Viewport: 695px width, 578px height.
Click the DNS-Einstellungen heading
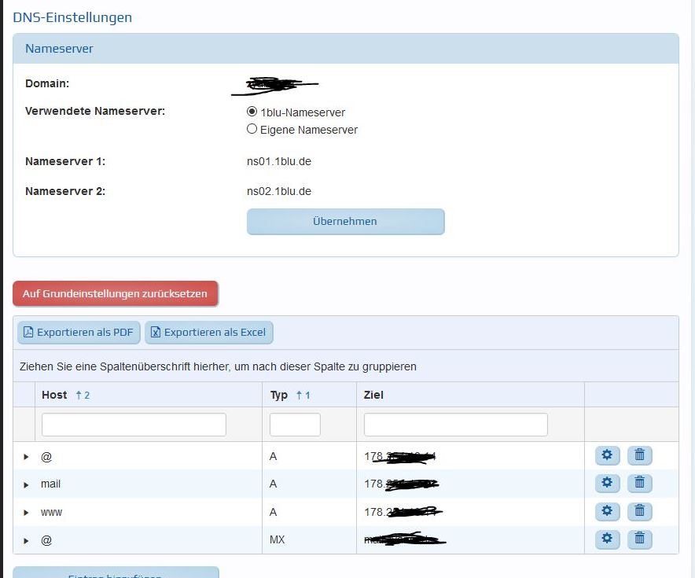coord(72,17)
